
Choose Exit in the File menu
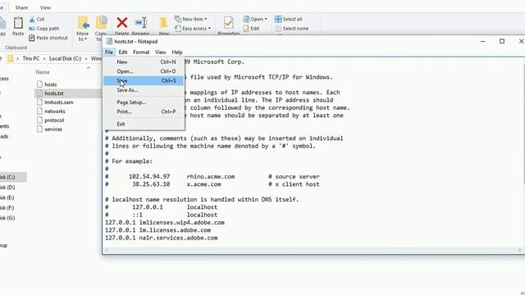[144, 124]
